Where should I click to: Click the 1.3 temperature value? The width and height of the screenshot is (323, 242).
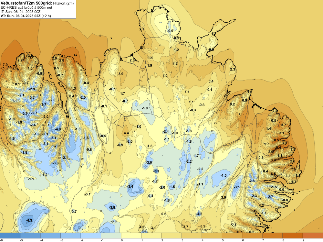tap(73, 89)
